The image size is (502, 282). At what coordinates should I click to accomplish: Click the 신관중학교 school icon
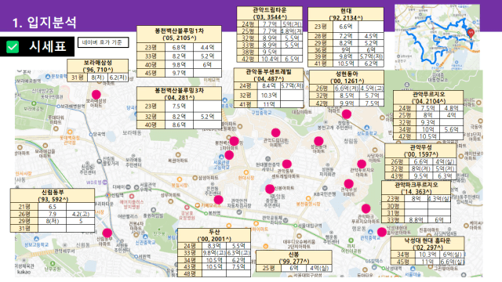pos(145,237)
